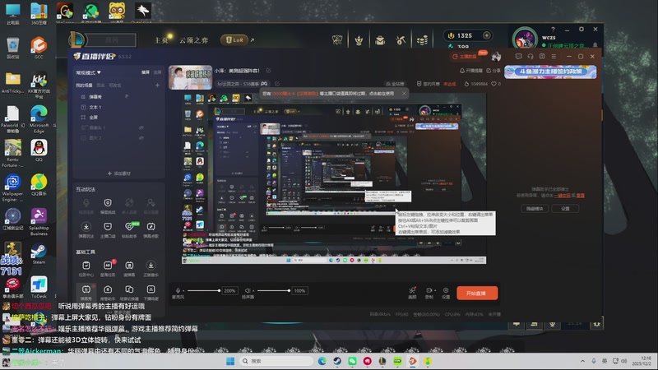Image resolution: width=658 pixels, height=370 pixels.
Task: Open the hamburger menu in 直播伴侣
Action: click(554, 56)
